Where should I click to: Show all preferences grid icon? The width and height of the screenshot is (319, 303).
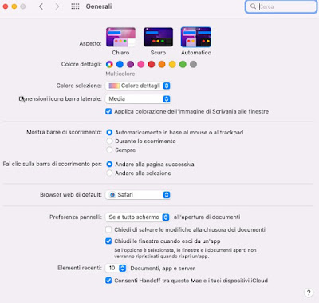pos(75,6)
